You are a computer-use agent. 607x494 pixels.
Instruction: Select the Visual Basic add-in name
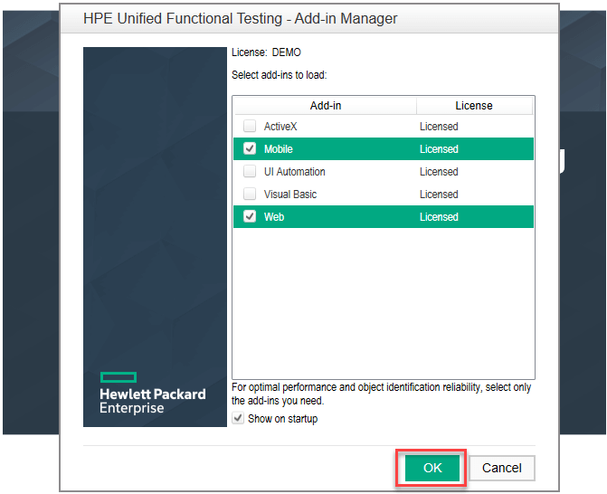[x=290, y=195]
